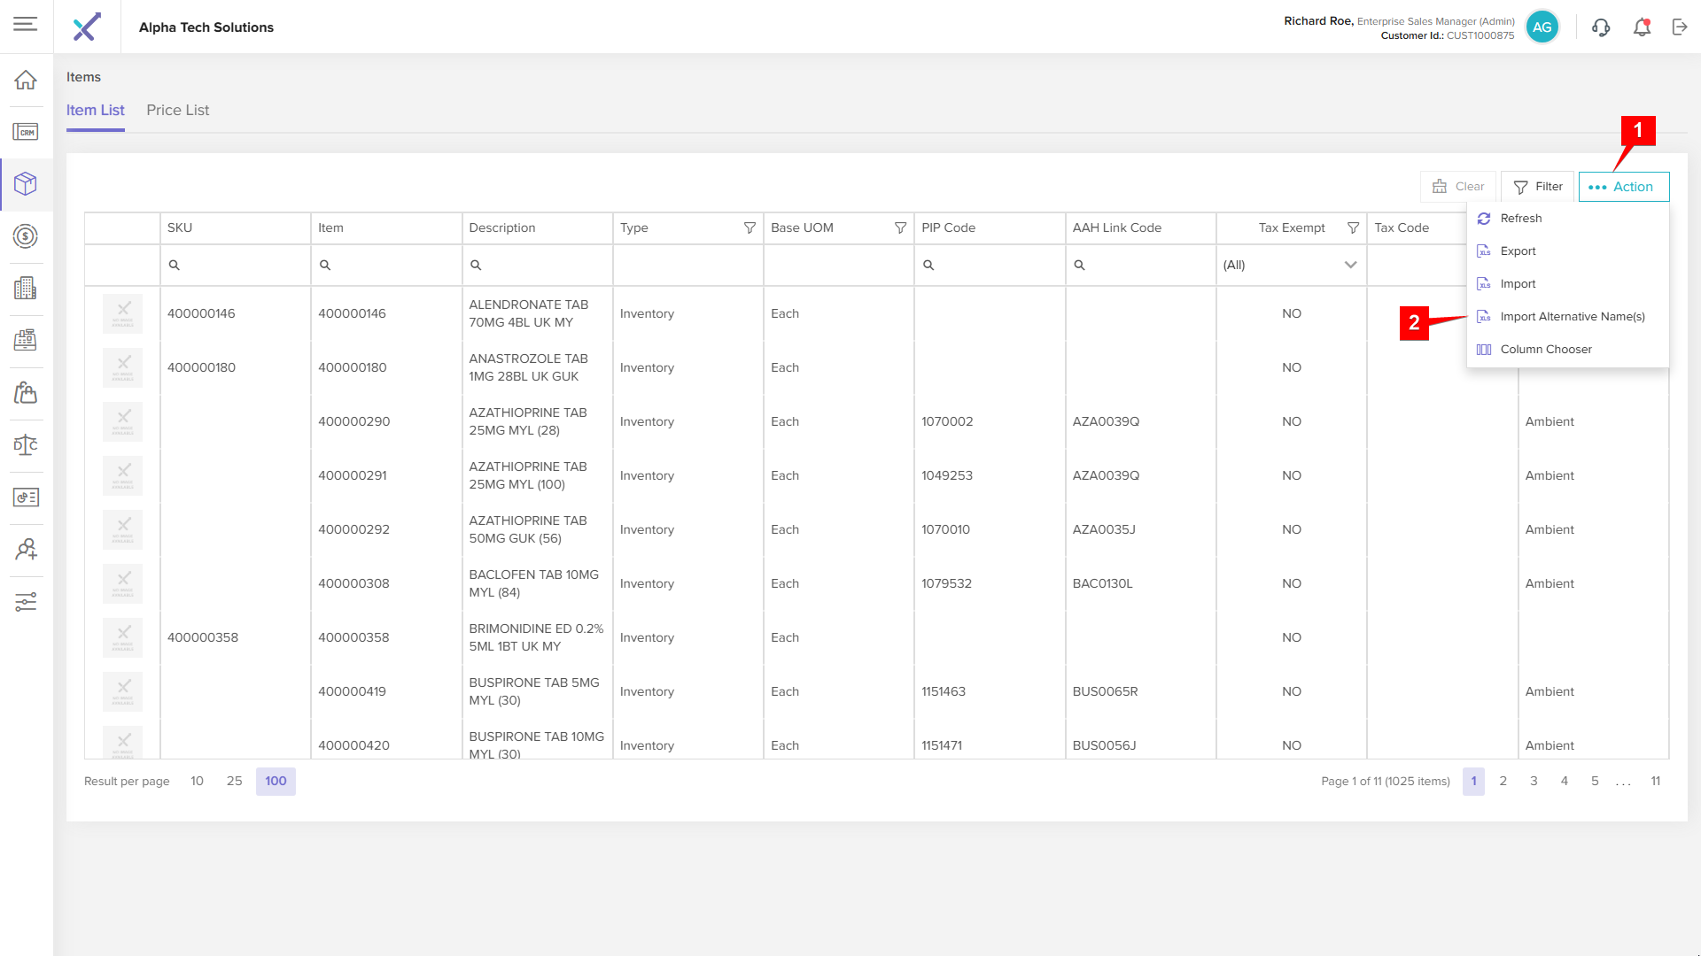Select Import Alternative Name(s) menu entry
The height and width of the screenshot is (956, 1701).
tap(1572, 317)
